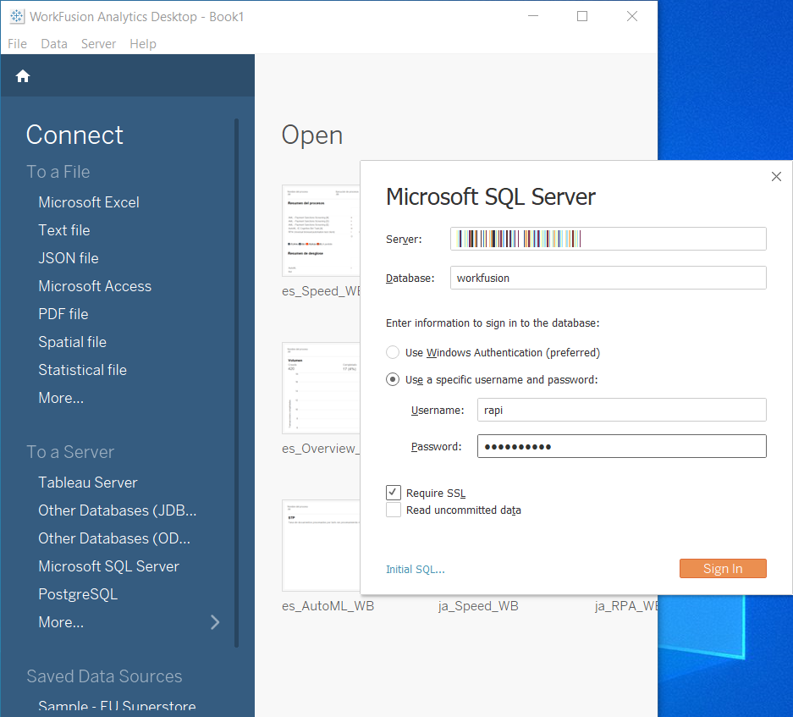Select Spatial file connector

pos(72,342)
